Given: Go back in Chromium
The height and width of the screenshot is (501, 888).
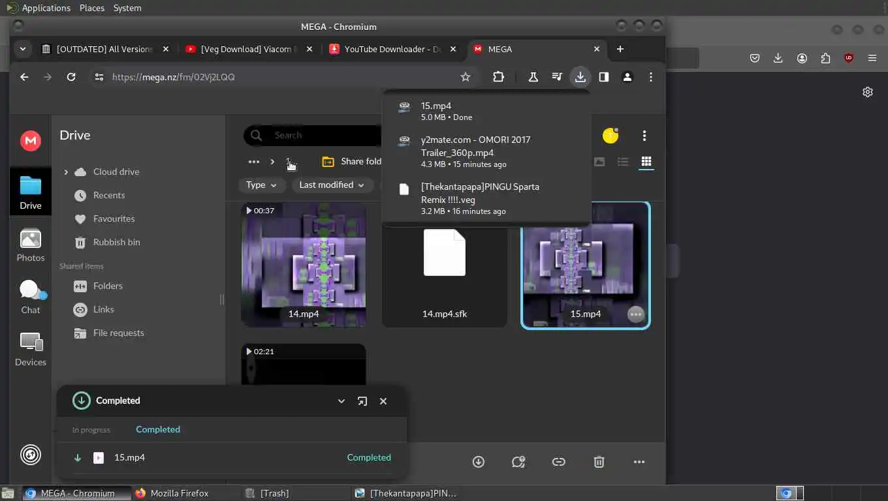Looking at the screenshot, I should 24,77.
